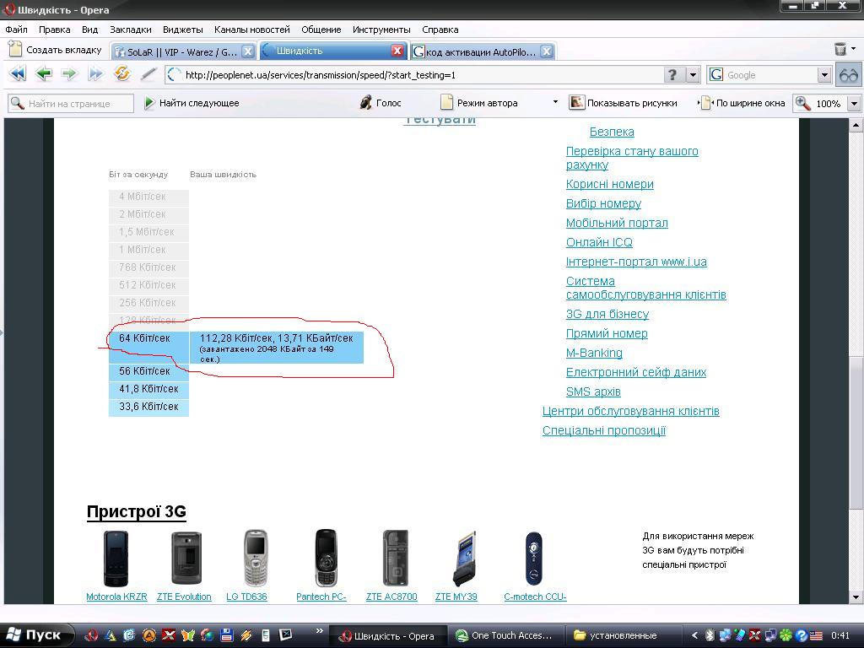Click the wand icon in navigation toolbar
Image resolution: width=864 pixels, height=648 pixels.
[148, 74]
